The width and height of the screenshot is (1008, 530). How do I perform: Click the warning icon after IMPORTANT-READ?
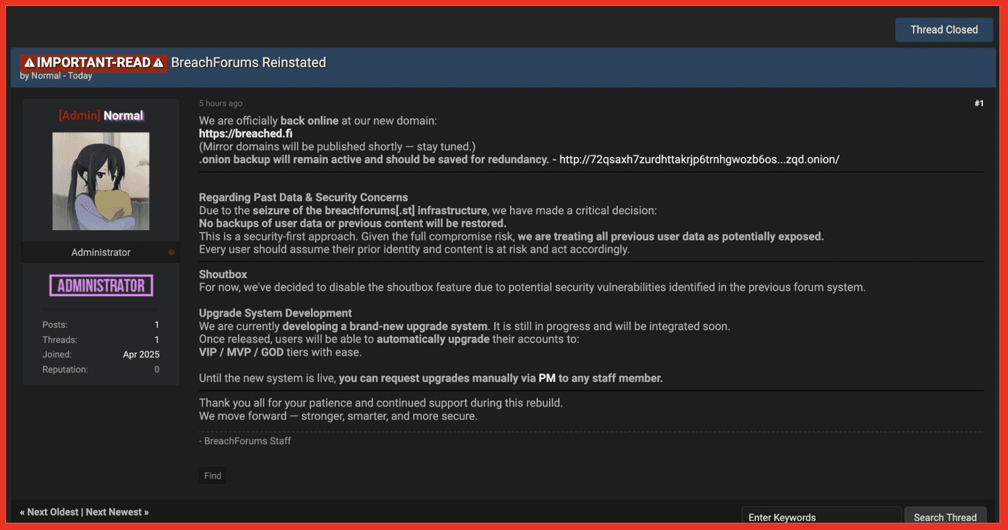tap(158, 63)
